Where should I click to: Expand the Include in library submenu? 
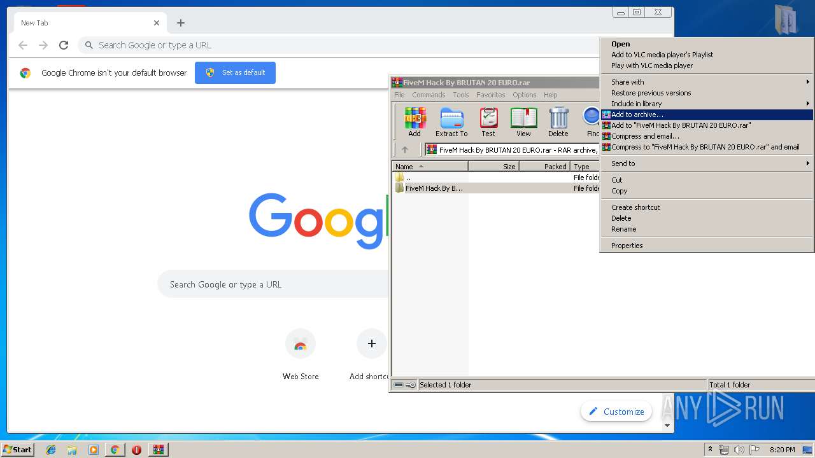707,104
